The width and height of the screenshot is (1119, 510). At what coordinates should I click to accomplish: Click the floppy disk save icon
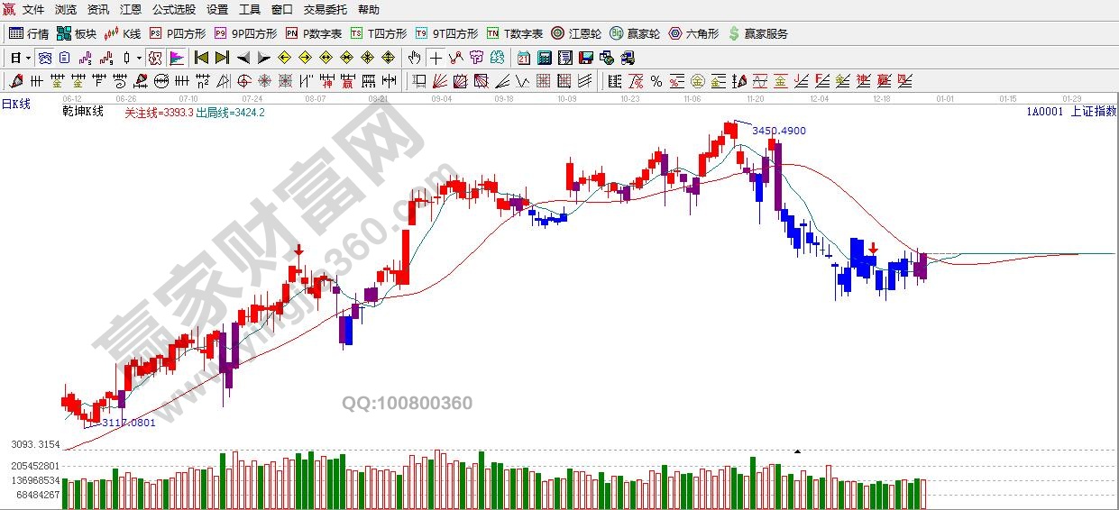[586, 58]
